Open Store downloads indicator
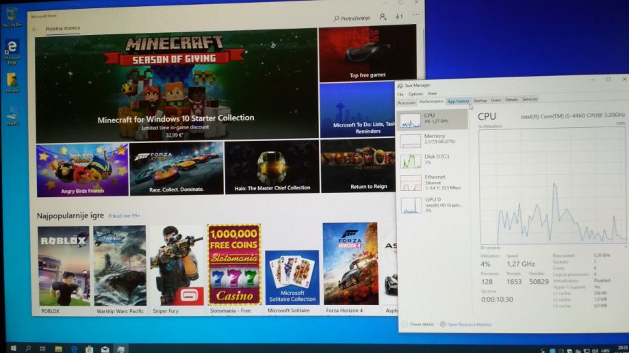 click(x=399, y=16)
